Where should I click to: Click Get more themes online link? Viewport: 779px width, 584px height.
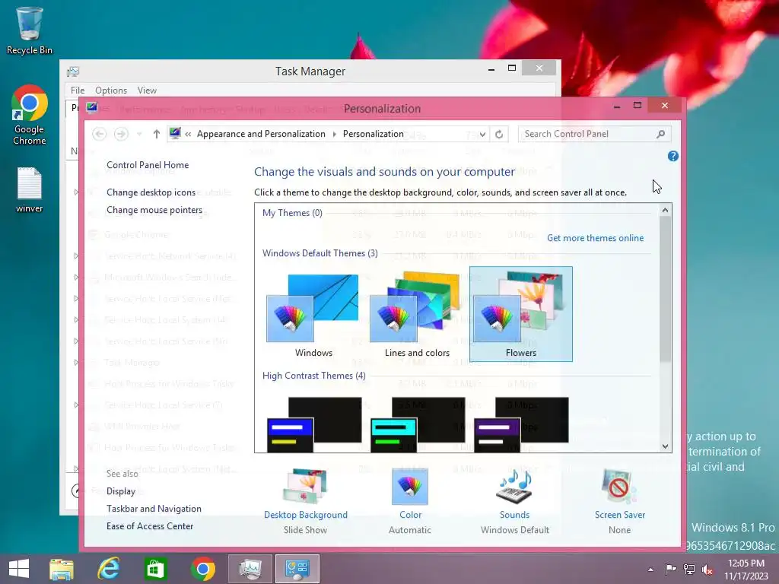click(x=595, y=238)
